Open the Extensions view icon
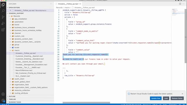187x105 pixels. click(x=3, y=29)
